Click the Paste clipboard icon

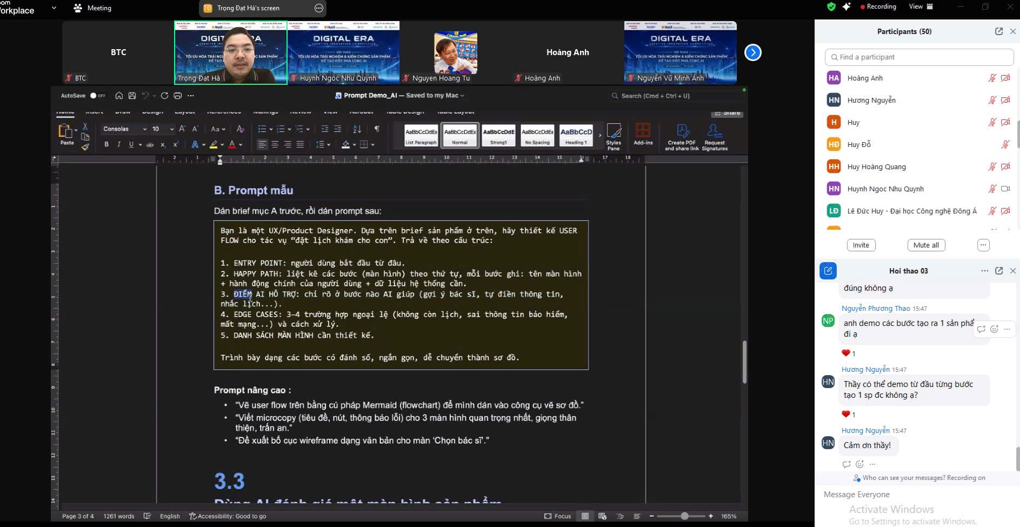[65, 131]
